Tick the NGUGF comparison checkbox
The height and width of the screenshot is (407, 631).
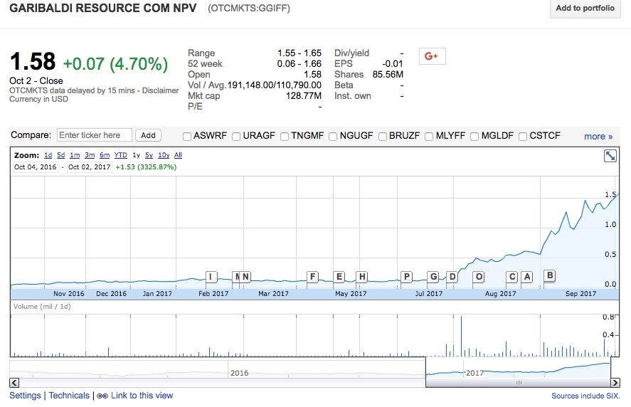[x=333, y=136]
